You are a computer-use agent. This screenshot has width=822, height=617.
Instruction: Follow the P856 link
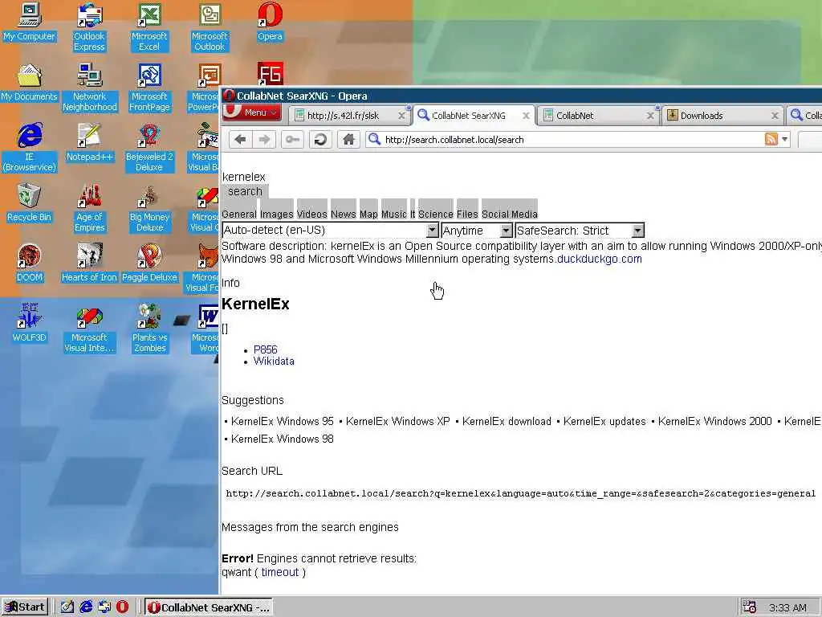click(265, 349)
